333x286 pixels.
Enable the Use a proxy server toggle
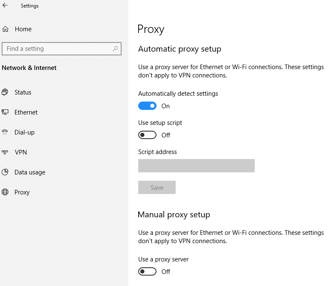pos(147,271)
